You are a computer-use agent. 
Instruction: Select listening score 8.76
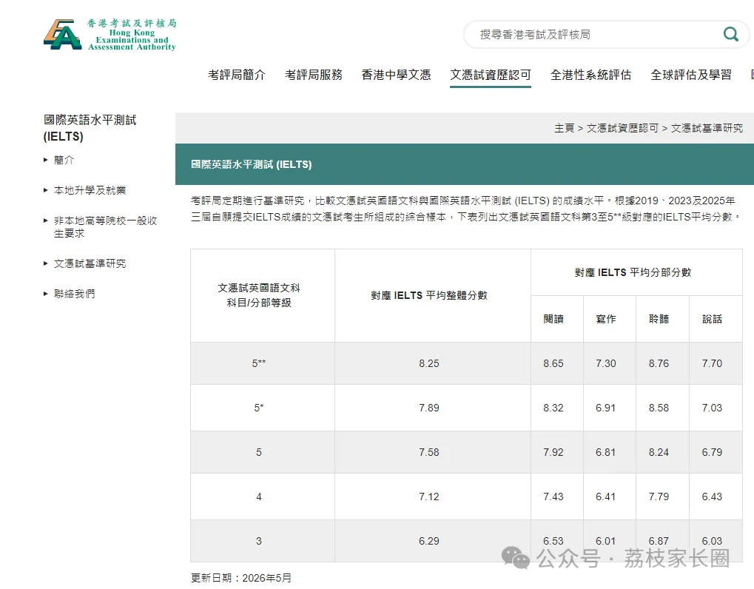659,363
